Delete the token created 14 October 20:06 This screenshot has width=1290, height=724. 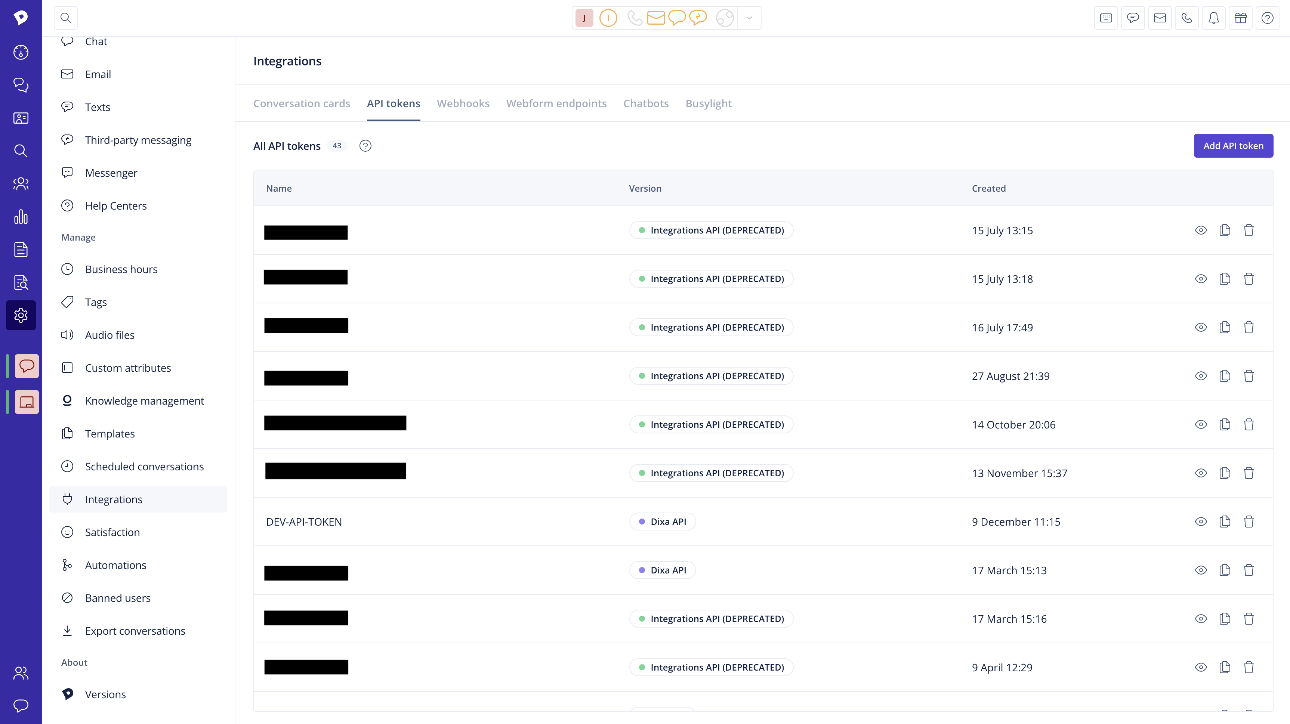point(1249,425)
